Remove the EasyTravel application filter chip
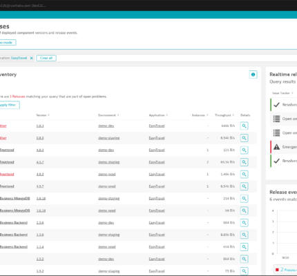The image size is (297, 276). click(32, 58)
